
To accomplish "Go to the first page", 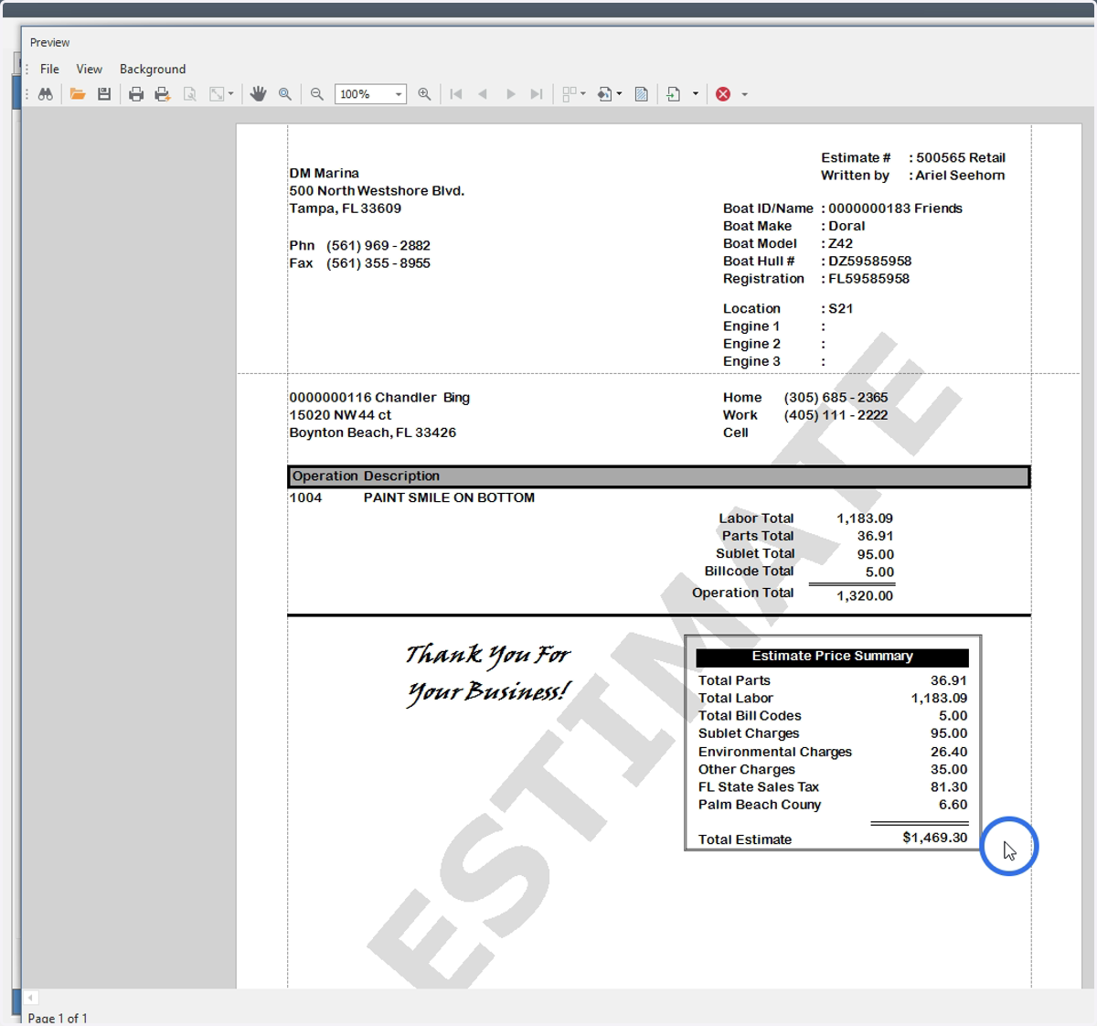I will pos(456,94).
